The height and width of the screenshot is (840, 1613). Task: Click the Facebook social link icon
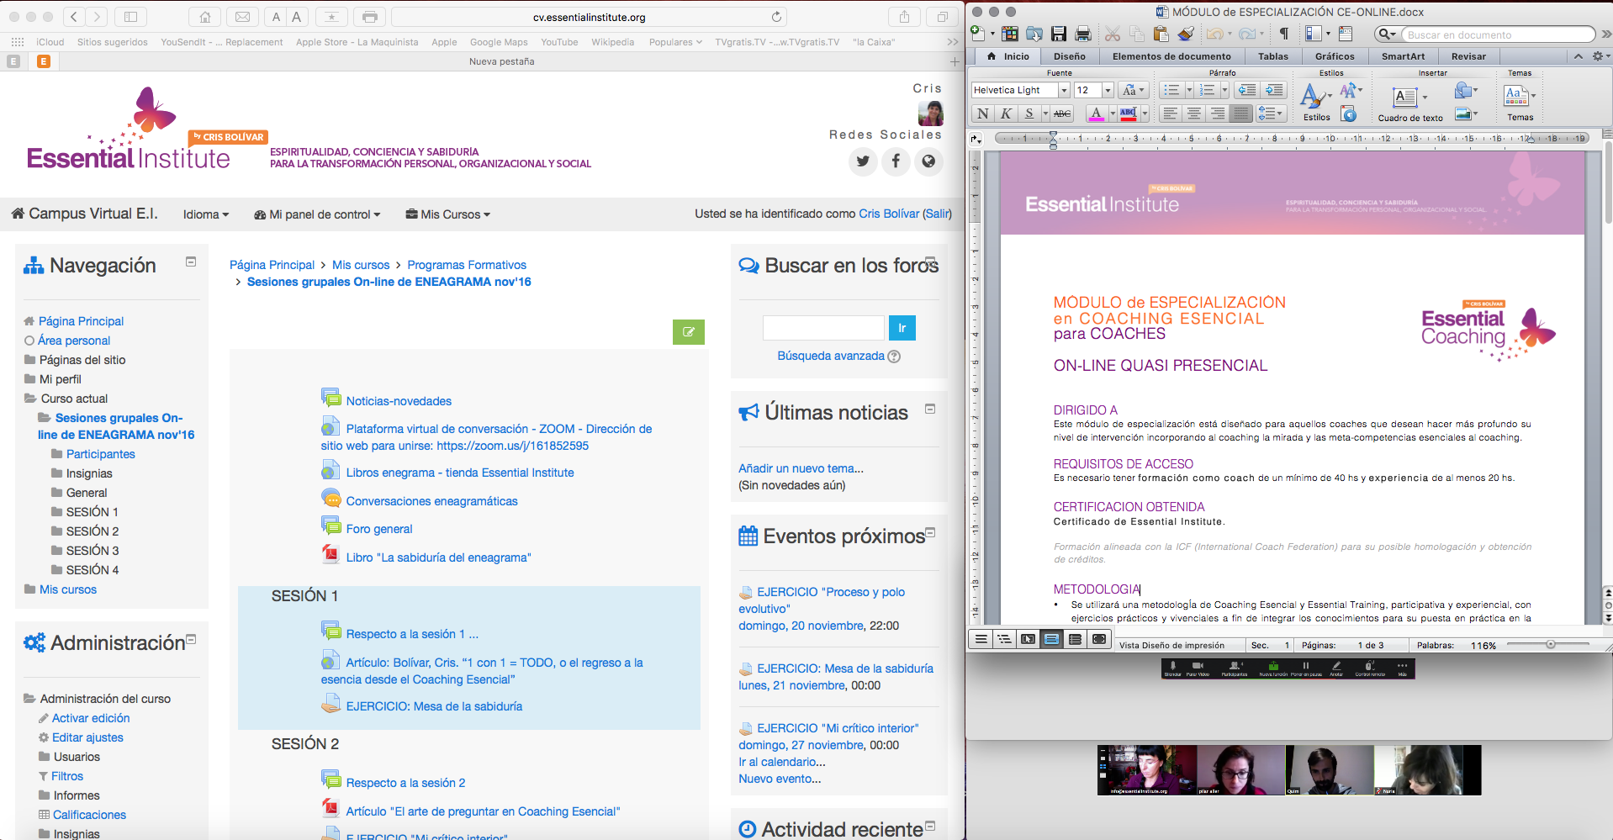(896, 161)
